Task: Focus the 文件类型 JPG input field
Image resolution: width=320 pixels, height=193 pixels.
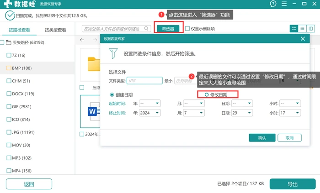Action: [144, 81]
